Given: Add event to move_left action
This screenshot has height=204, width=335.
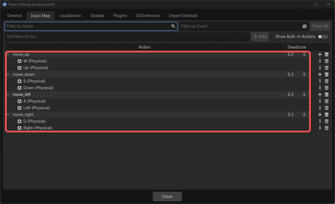Looking at the screenshot, I should 320,94.
